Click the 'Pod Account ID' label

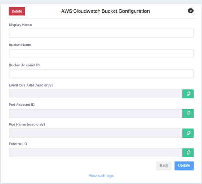point(22,105)
